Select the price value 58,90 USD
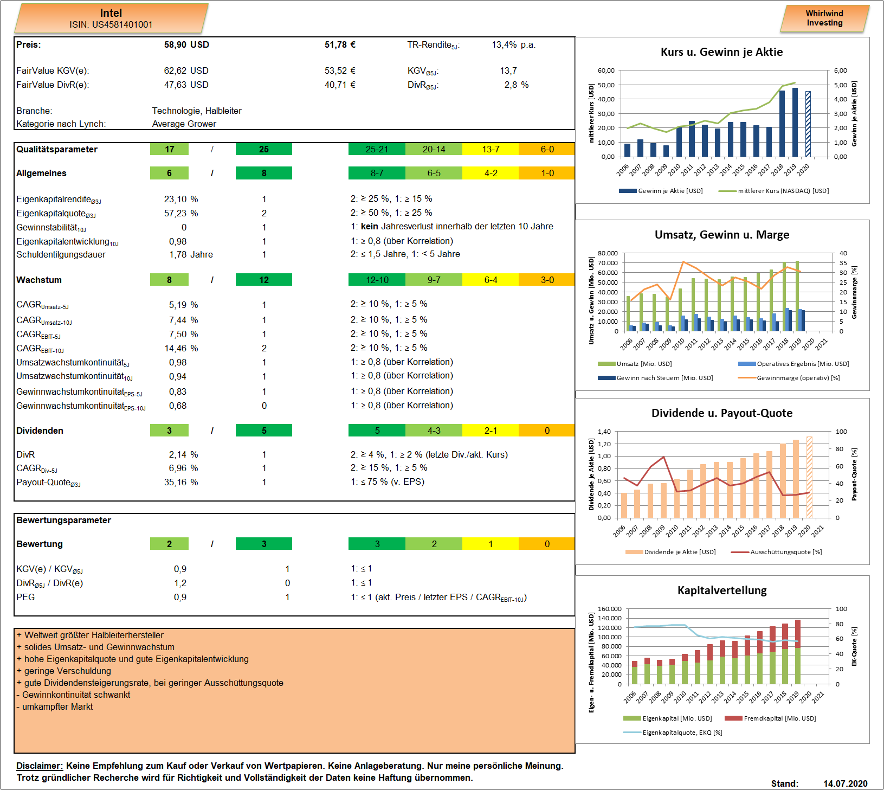The width and height of the screenshot is (884, 790). pos(186,44)
